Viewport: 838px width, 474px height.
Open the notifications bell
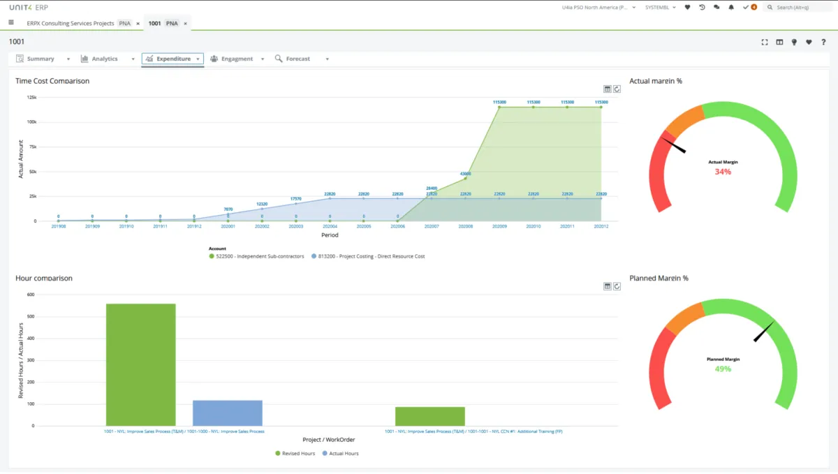click(x=731, y=7)
